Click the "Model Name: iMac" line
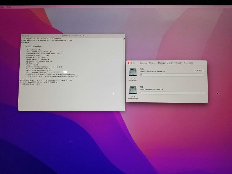The height and width of the screenshot is (174, 232). pos(34,50)
